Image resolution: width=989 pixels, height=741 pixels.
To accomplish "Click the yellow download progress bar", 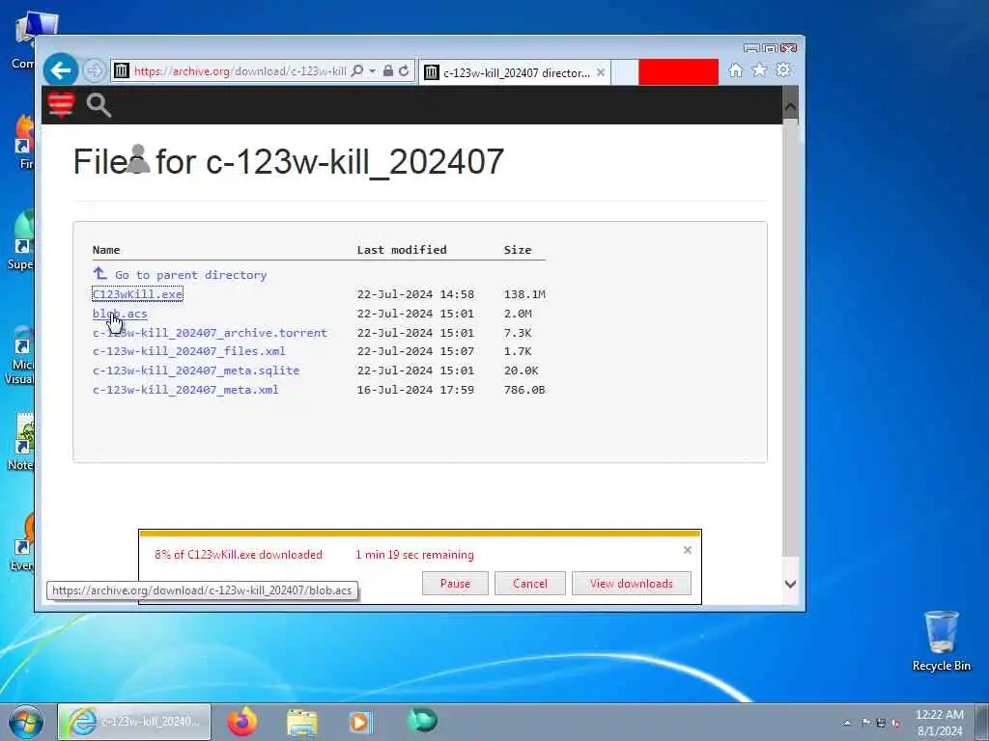I will point(420,534).
